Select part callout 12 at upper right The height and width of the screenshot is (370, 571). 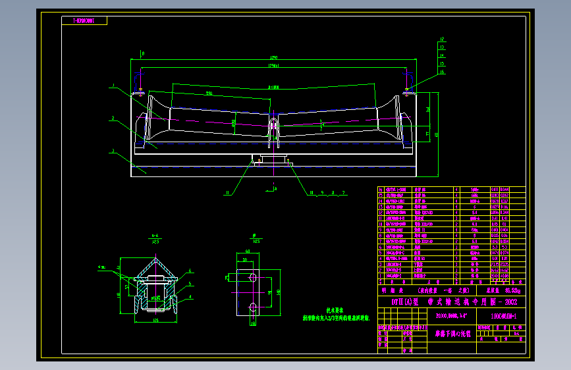(442, 39)
